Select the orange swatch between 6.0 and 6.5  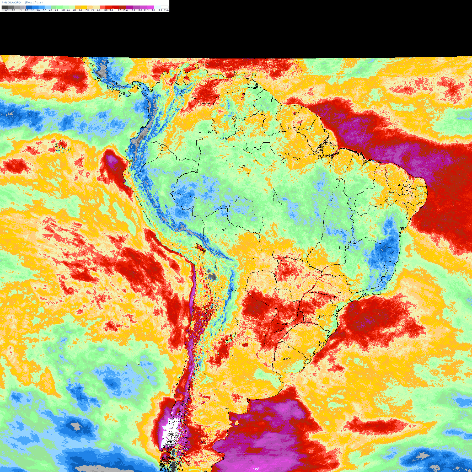[78, 7]
